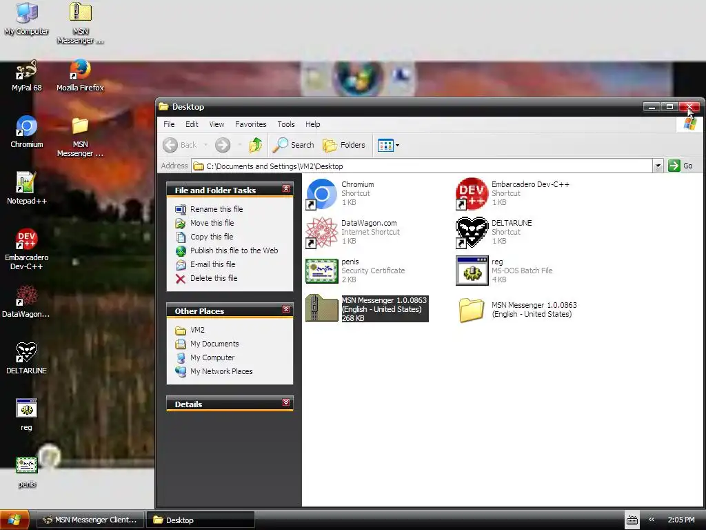The image size is (706, 530).
Task: Go to My Computer in Other Places
Action: pos(212,357)
